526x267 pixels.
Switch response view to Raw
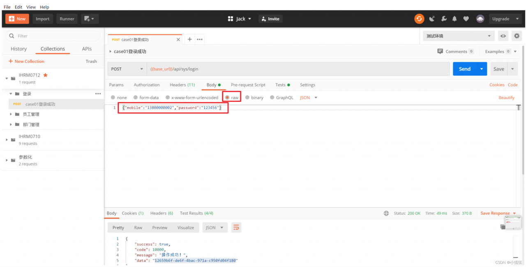click(x=138, y=228)
